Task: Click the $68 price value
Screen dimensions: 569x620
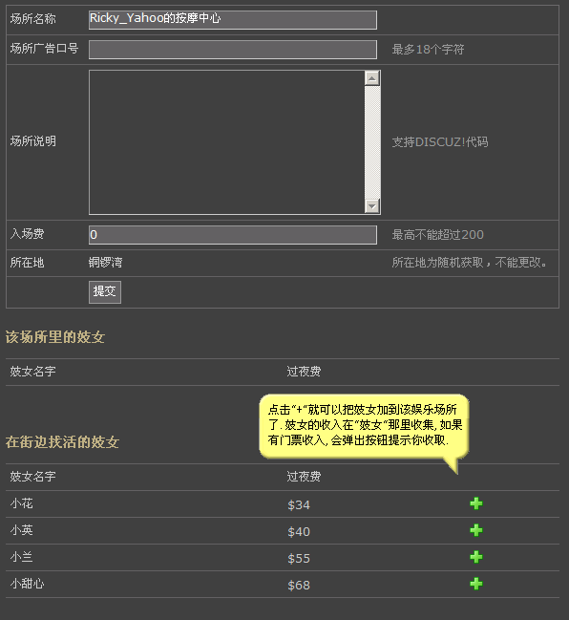Action: [299, 586]
